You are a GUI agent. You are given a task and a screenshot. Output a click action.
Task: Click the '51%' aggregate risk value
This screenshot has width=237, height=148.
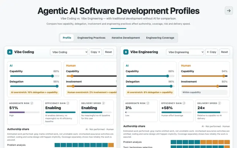(x=14, y=108)
